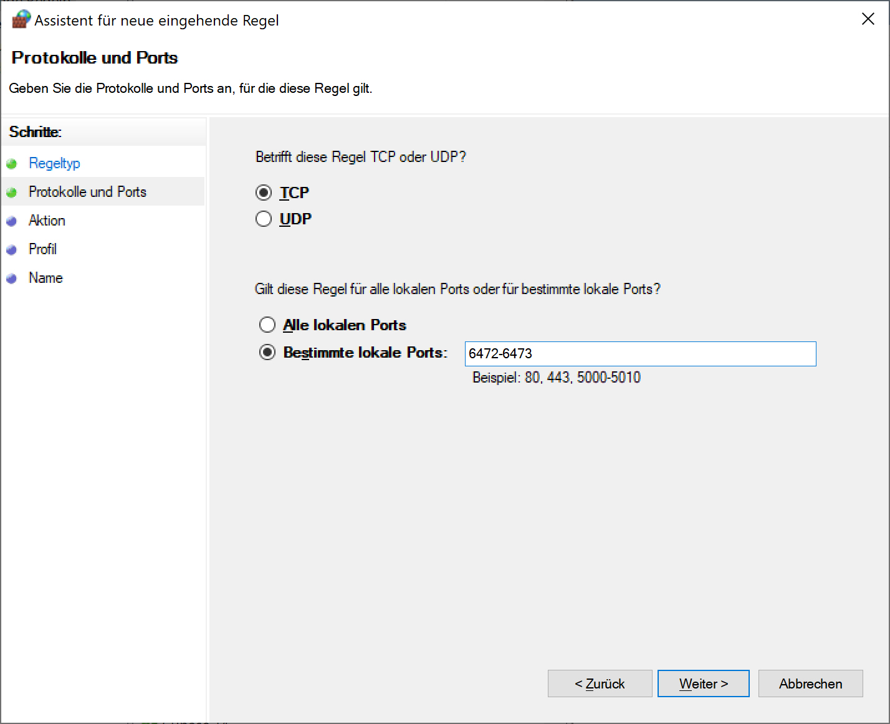
Task: Click the blue bullet beside Profil
Action: (11, 250)
